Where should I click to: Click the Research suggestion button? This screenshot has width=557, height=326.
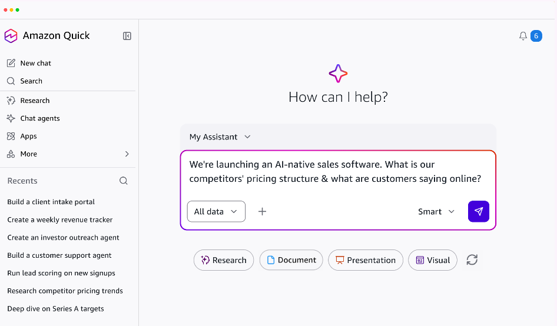[x=223, y=260]
